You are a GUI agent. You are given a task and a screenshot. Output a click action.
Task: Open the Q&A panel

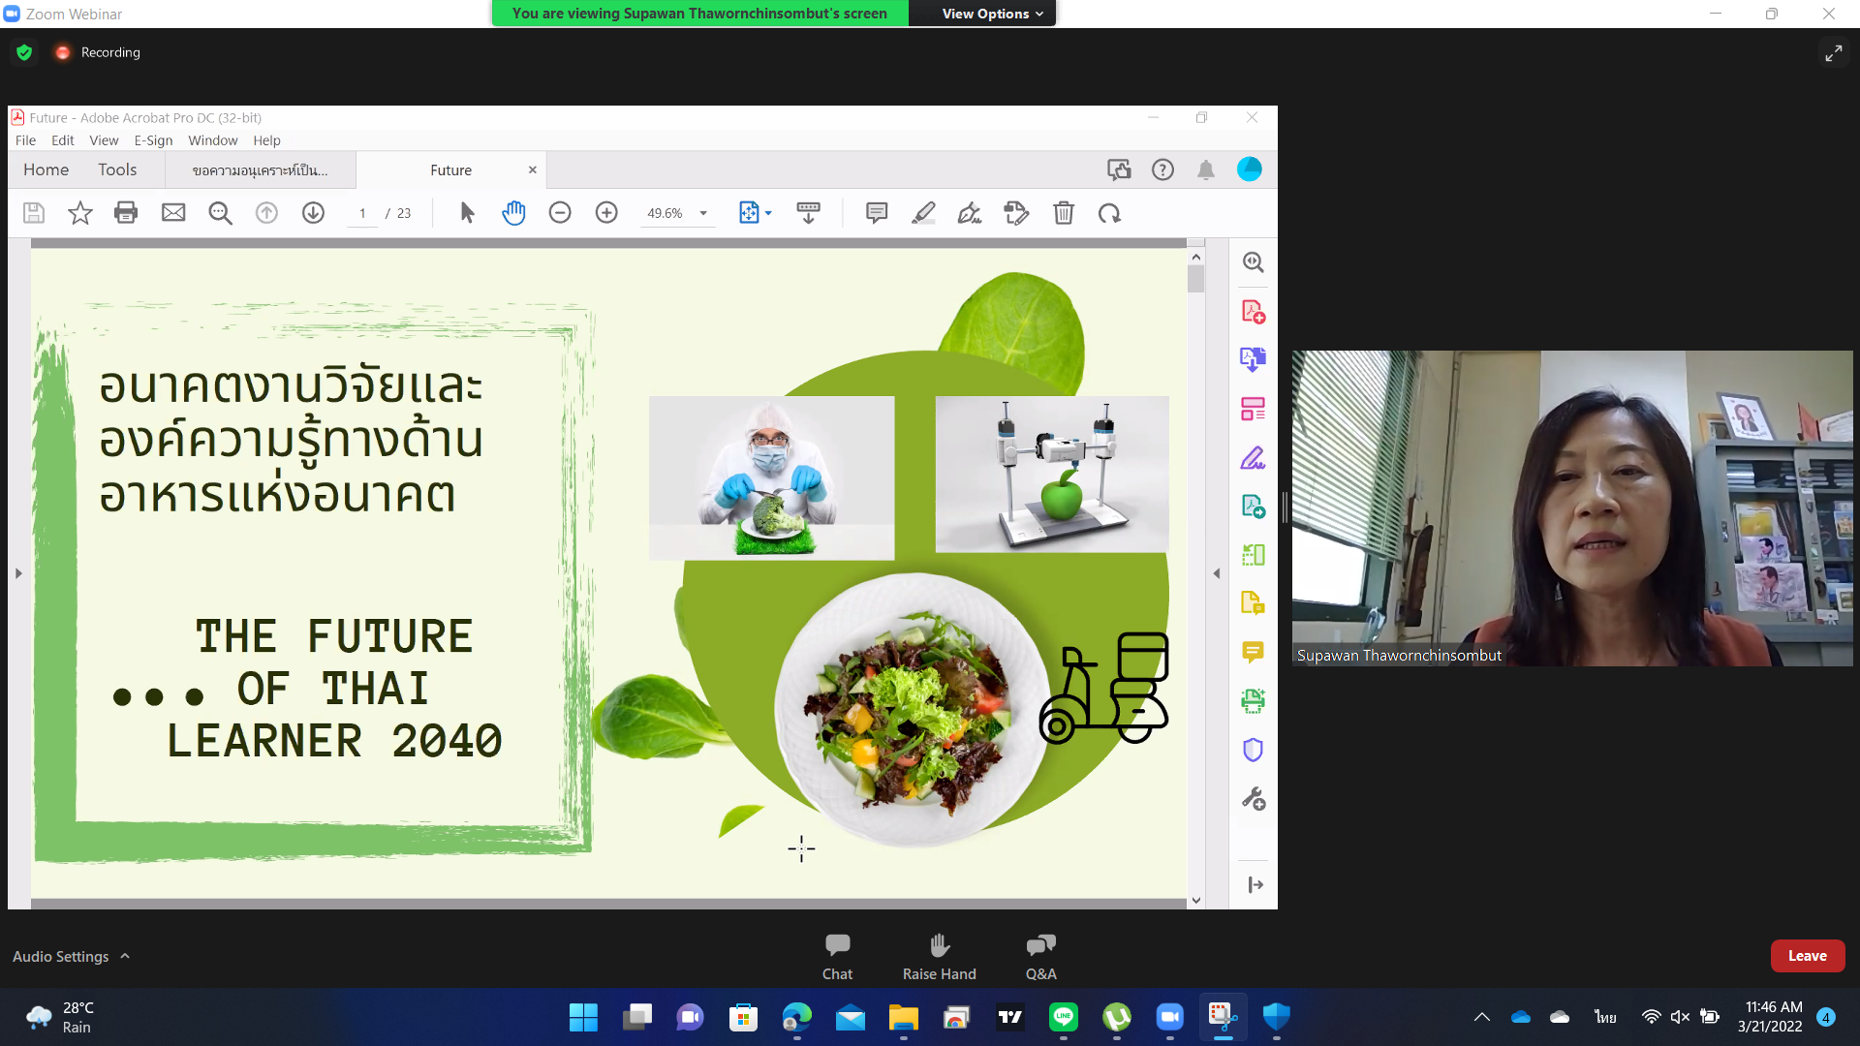click(1040, 945)
